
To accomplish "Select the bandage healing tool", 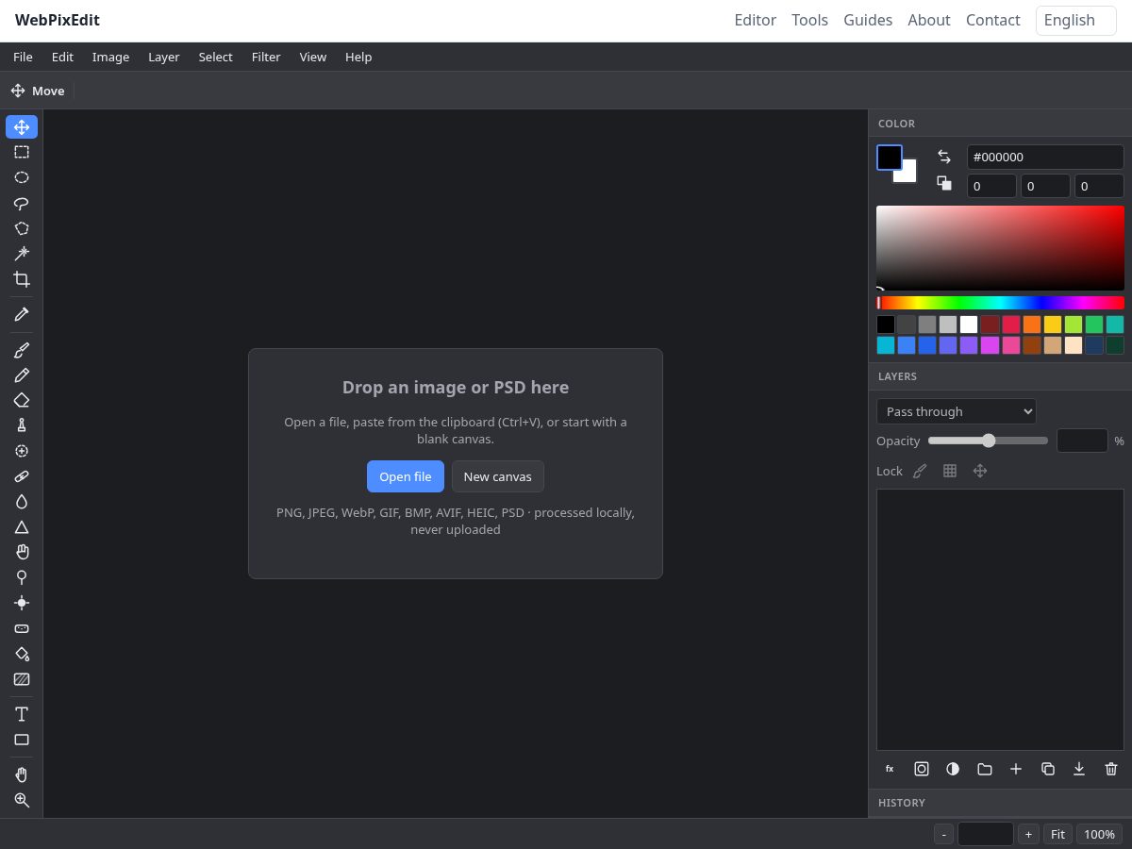I will [22, 477].
